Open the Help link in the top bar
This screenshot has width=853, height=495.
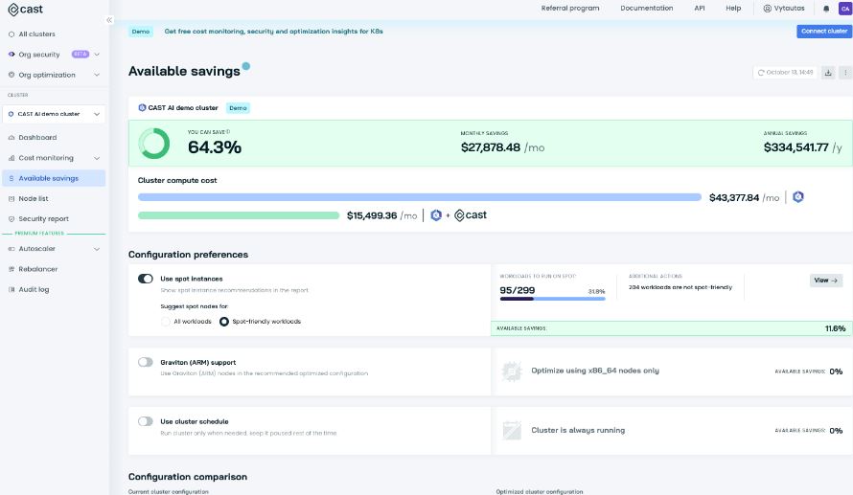733,9
